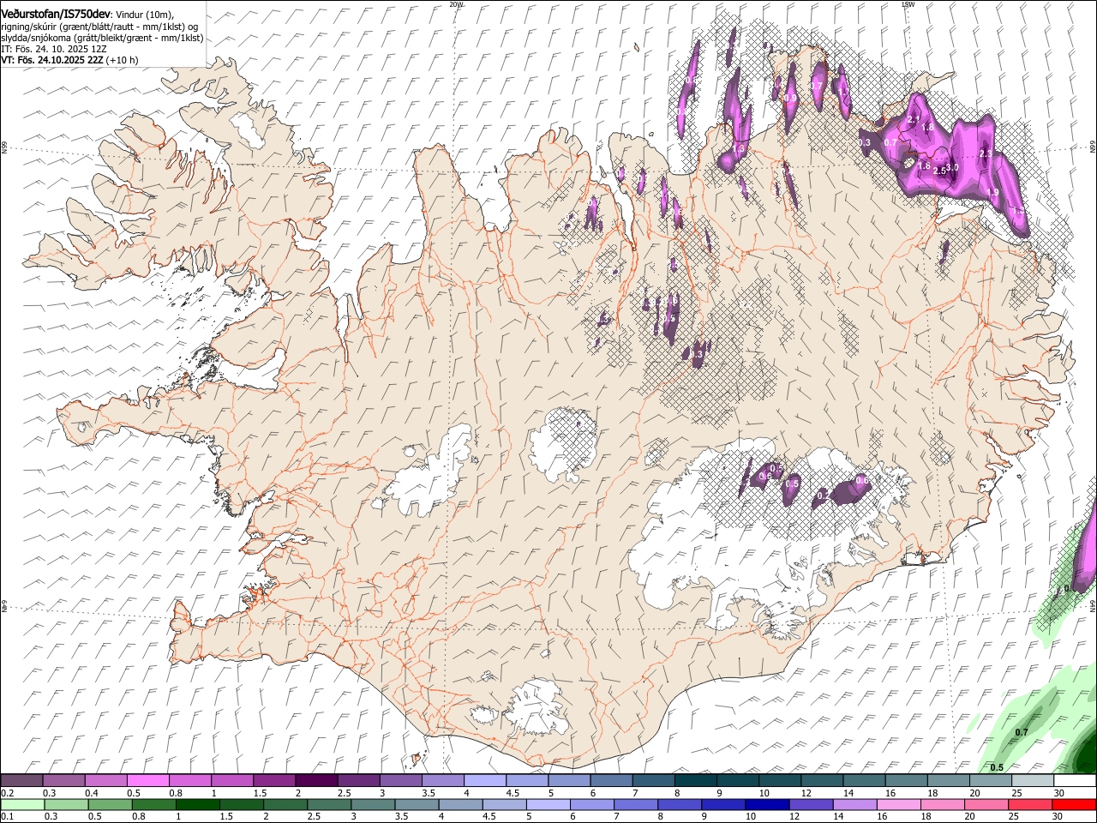Click the '0.1' label in the rain legend
Screen dimensions: 1097x823
[x=6, y=816]
